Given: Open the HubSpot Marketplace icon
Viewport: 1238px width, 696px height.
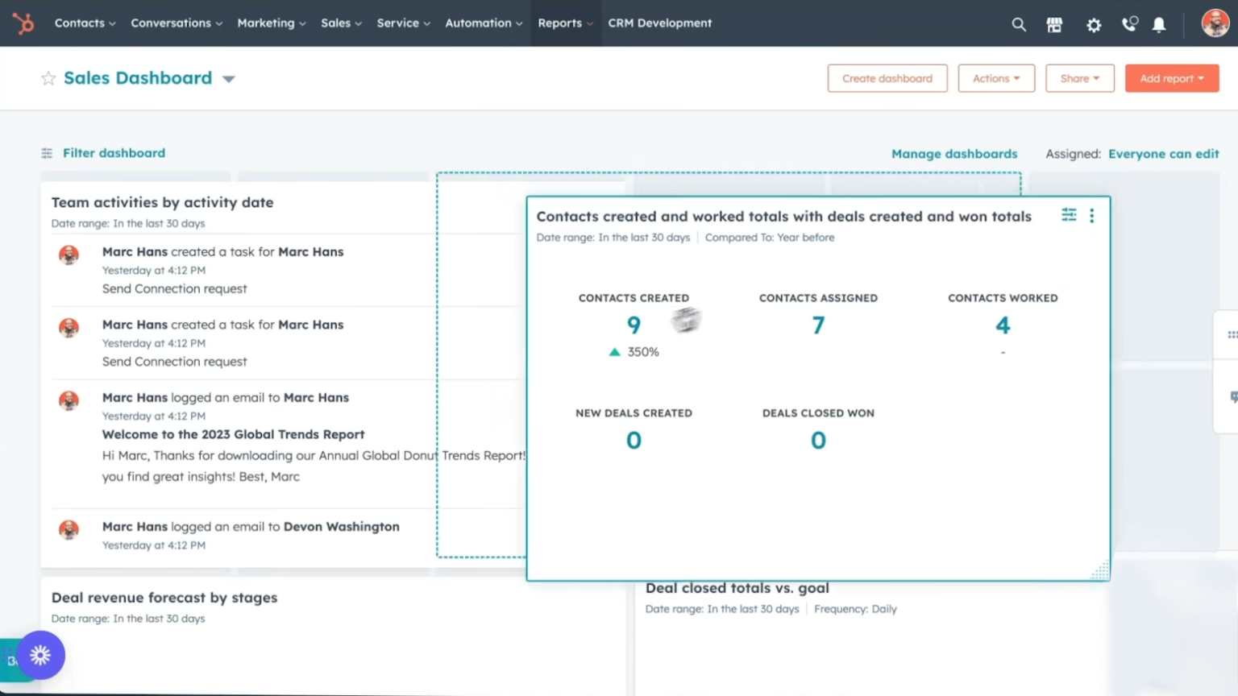Looking at the screenshot, I should 1054,23.
